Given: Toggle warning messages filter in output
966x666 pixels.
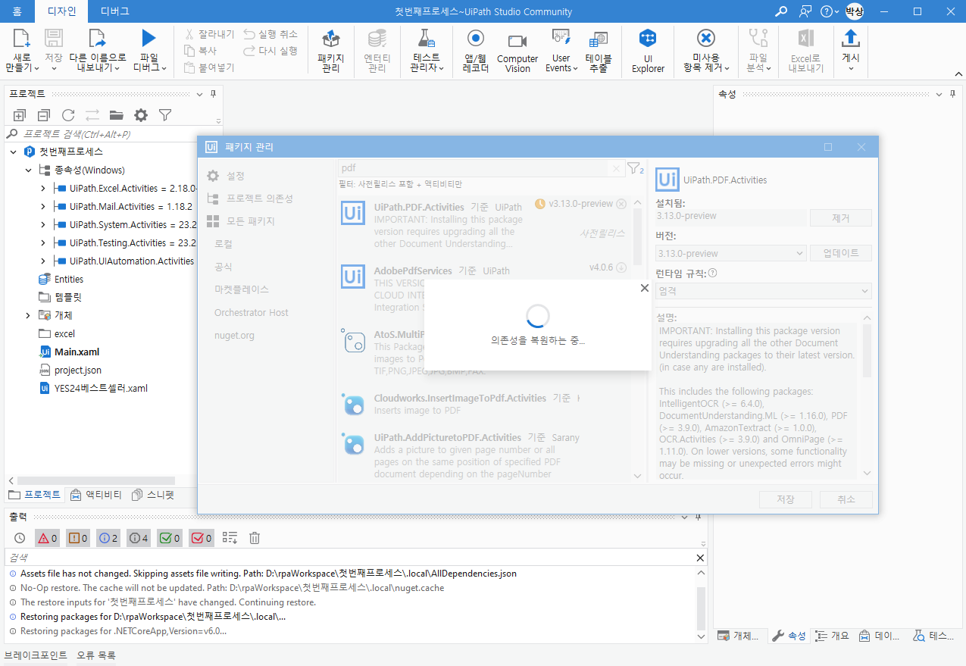Looking at the screenshot, I should (x=78, y=538).
